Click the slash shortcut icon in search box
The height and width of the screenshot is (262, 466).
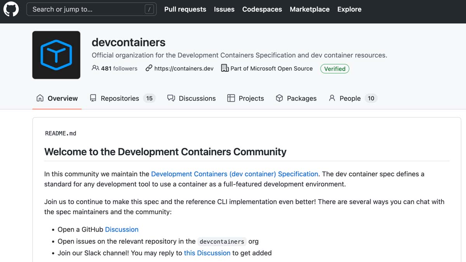149,9
